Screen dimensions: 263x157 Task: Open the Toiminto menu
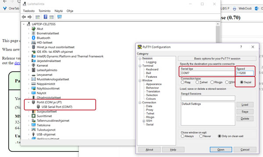[44, 11]
